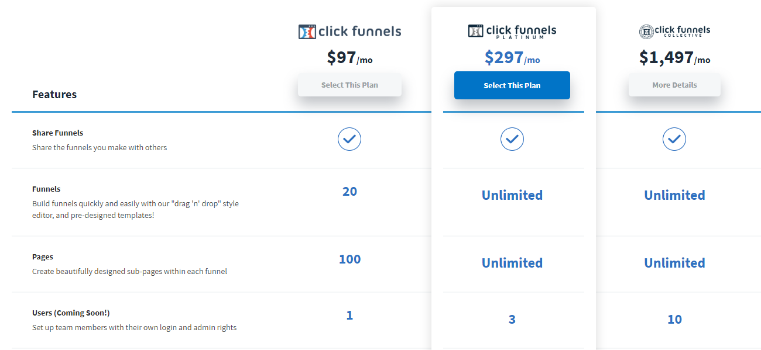Image resolution: width=761 pixels, height=350 pixels.
Task: Click Share Funnels checkmark under $97 plan
Action: (349, 139)
